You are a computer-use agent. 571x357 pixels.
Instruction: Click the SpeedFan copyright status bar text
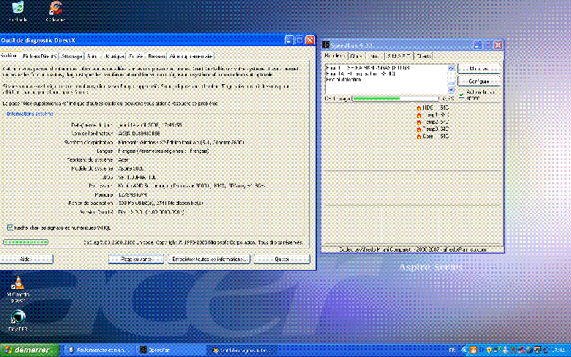coord(413,249)
